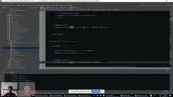Select the first terminal session tab
Image resolution: width=173 pixels, height=97 pixels.
[x=7, y=72]
